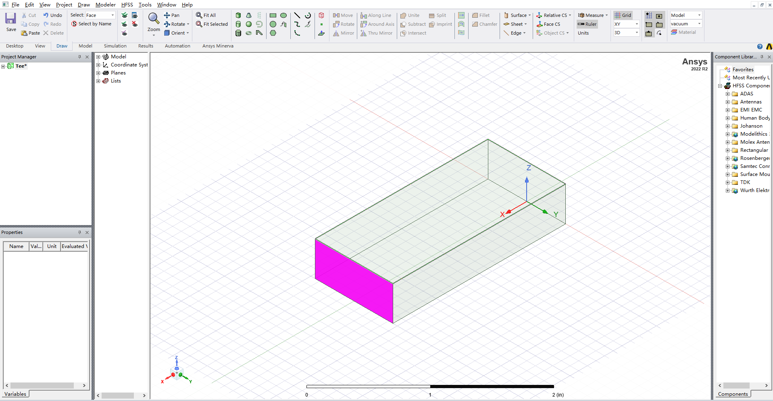The width and height of the screenshot is (773, 401).
Task: Click the Paste button
Action: click(x=31, y=33)
